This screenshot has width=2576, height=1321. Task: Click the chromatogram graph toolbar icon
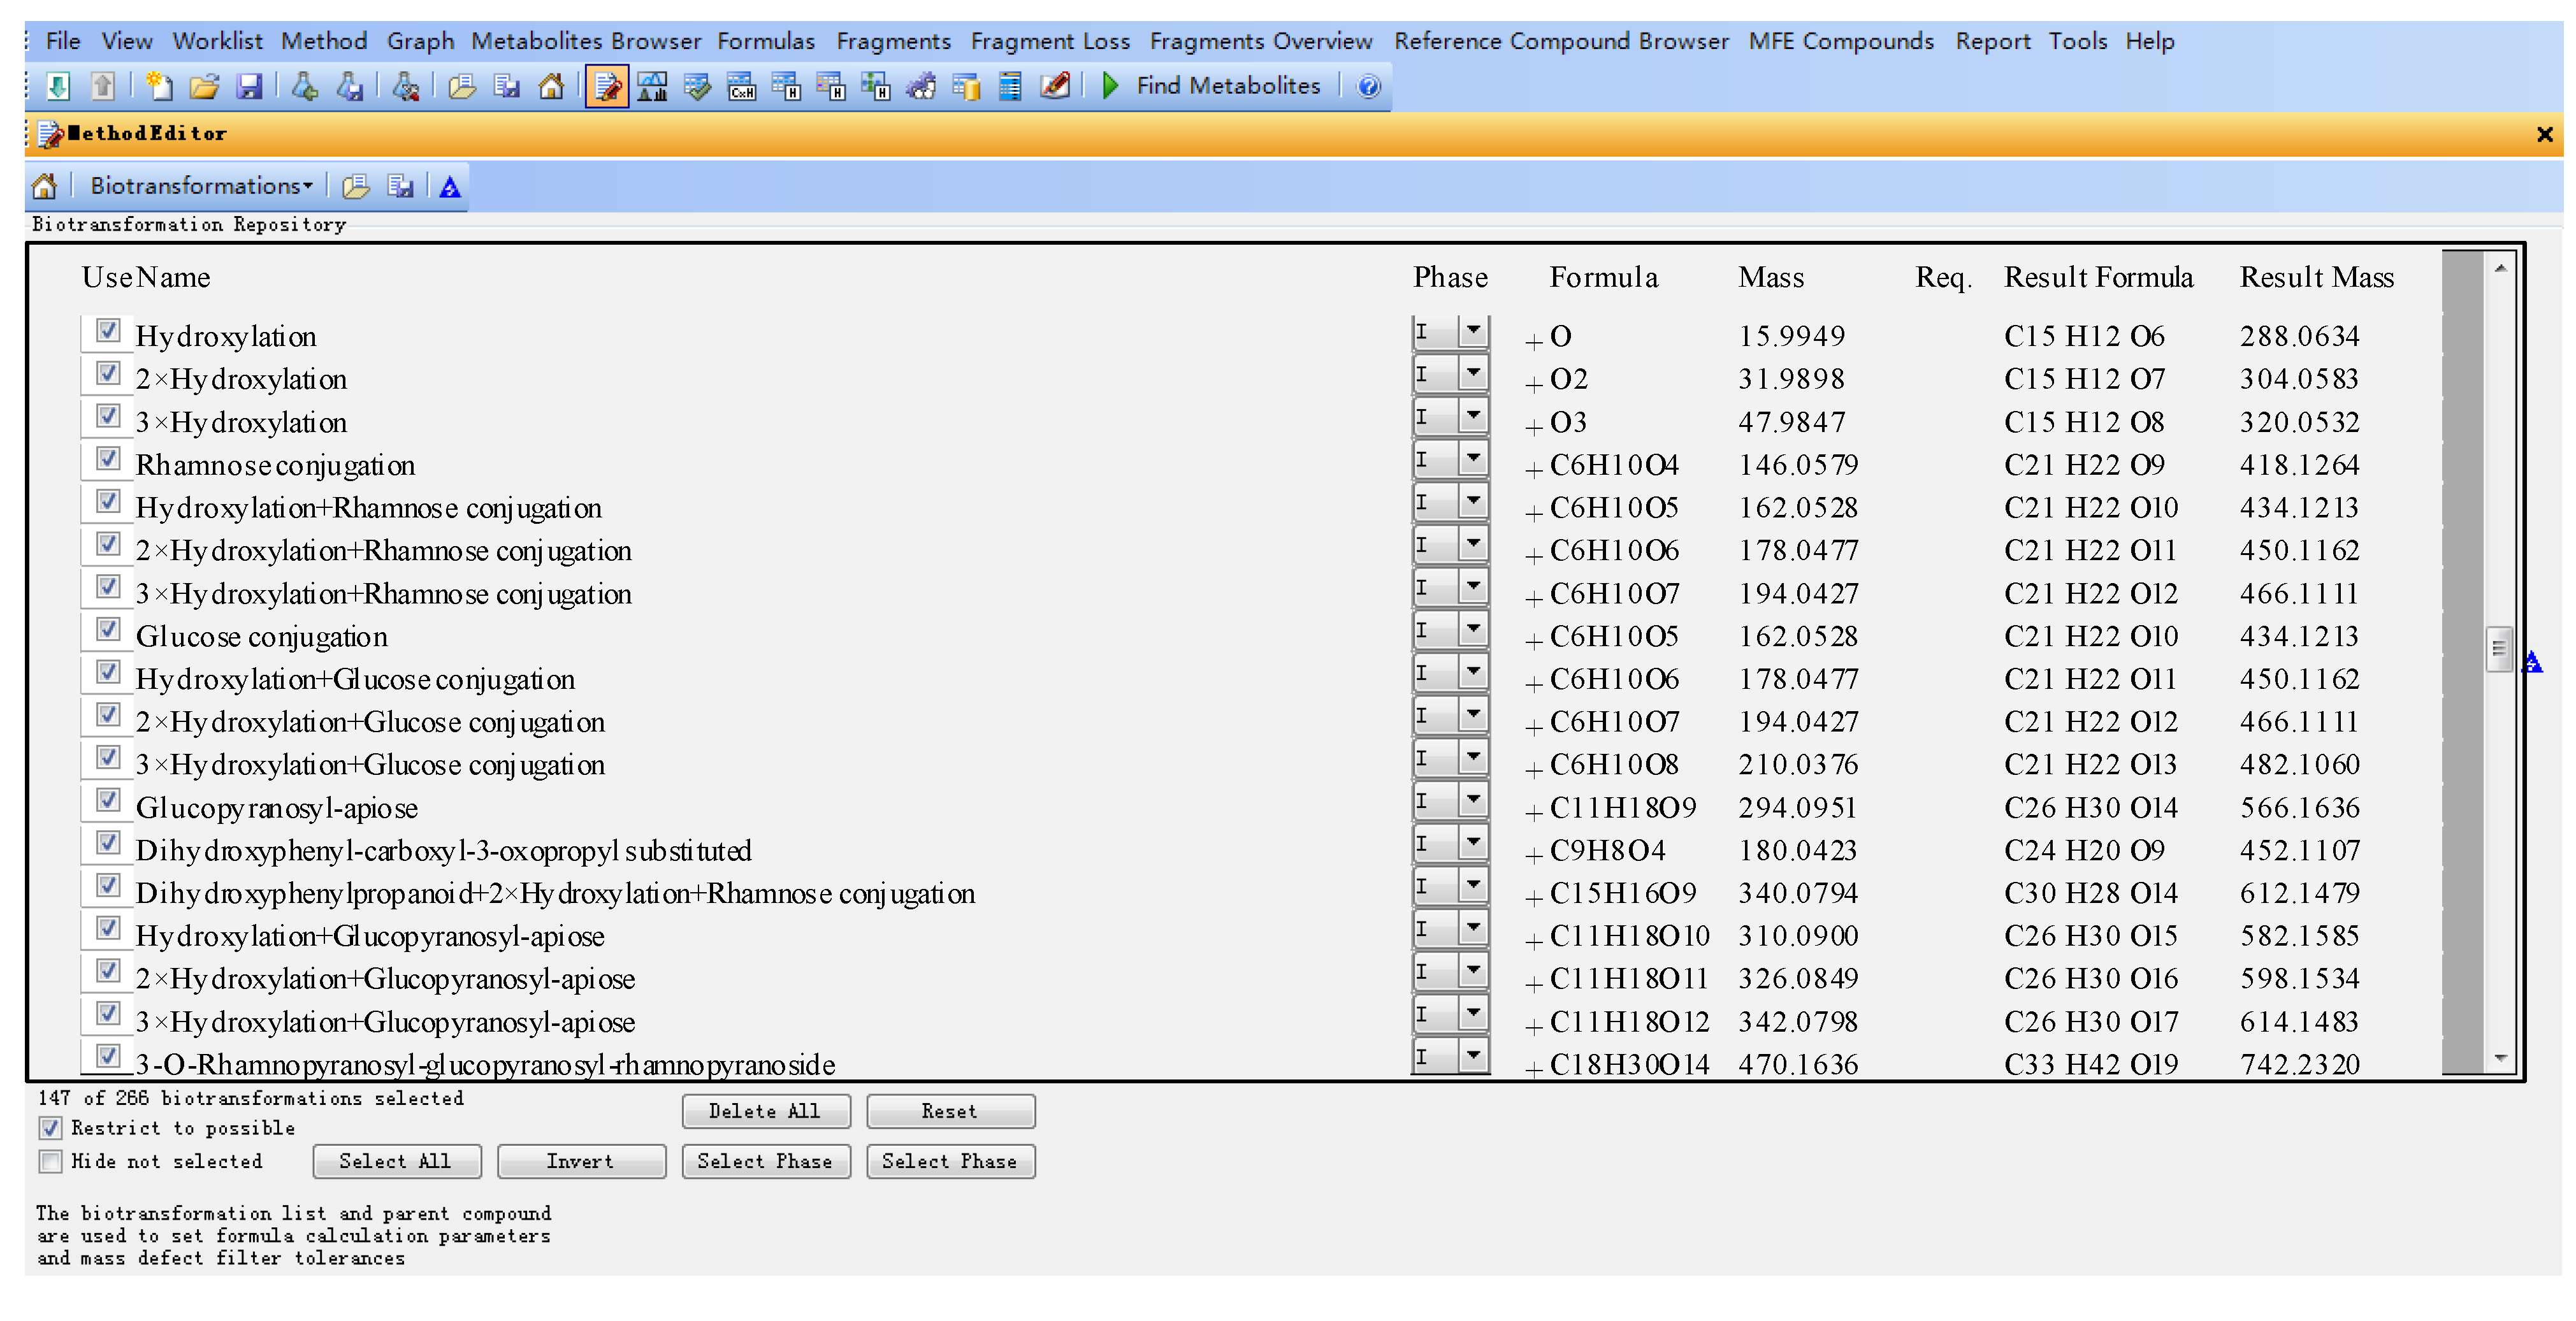pyautogui.click(x=652, y=87)
